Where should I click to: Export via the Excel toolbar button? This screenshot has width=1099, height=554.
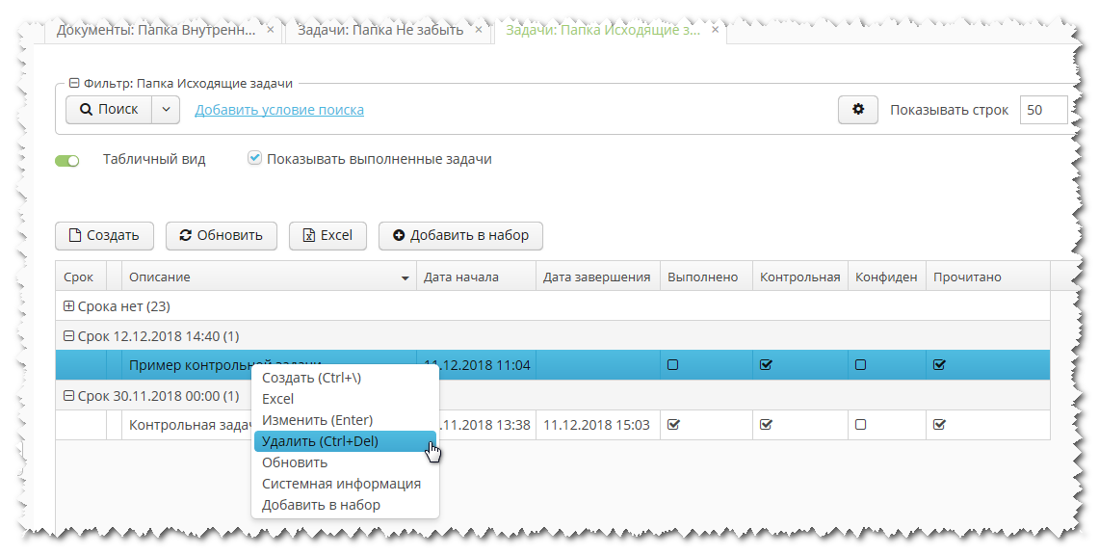coord(327,235)
